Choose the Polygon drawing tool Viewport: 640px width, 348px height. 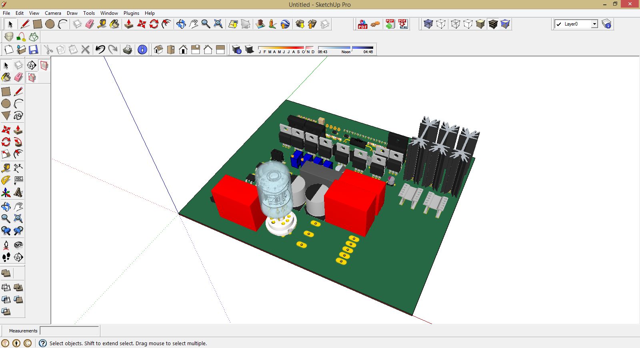click(6, 116)
